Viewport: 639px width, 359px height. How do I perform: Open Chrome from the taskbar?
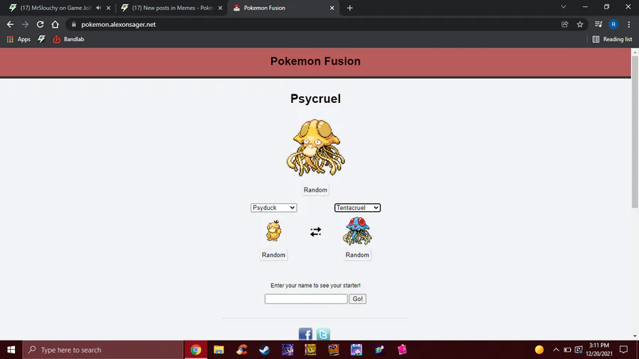pos(196,350)
